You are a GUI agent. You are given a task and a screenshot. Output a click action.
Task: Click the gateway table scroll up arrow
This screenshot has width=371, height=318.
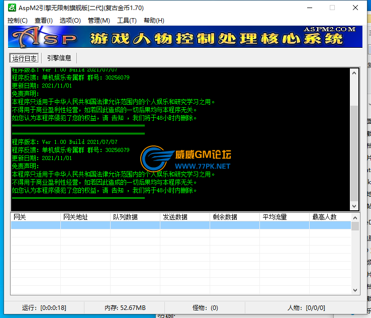pos(355,218)
